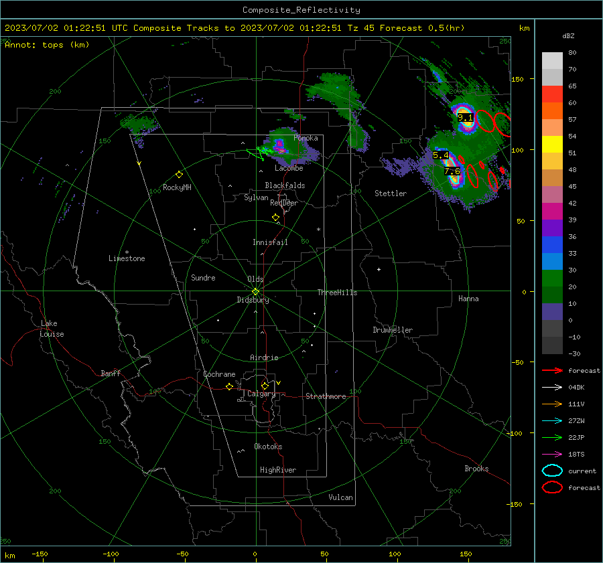603x563 pixels.
Task: Click the Limestone label
Action: 127,258
